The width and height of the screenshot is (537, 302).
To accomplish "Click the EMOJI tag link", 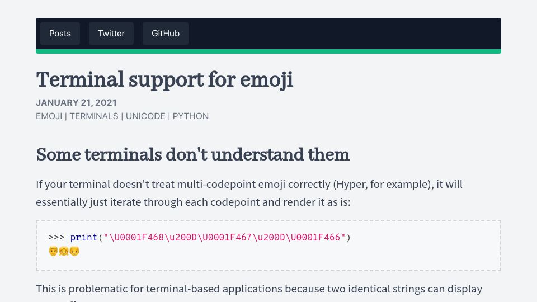I will tap(49, 116).
